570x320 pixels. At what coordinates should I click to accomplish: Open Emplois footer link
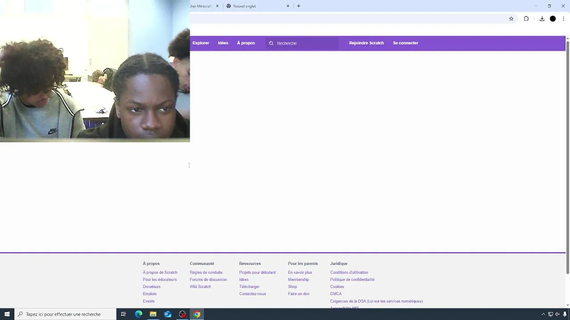tap(150, 294)
